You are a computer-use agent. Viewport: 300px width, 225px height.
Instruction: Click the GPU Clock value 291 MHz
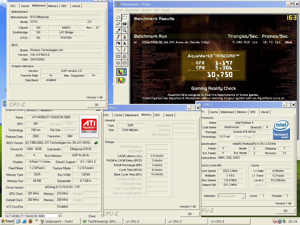tap(33, 193)
